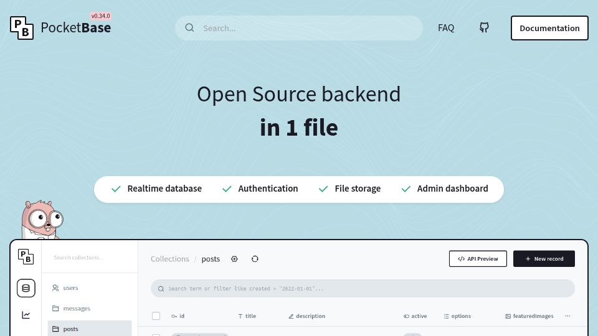Sort by the active column
Screen dimensions: 598x336
(x=415, y=316)
